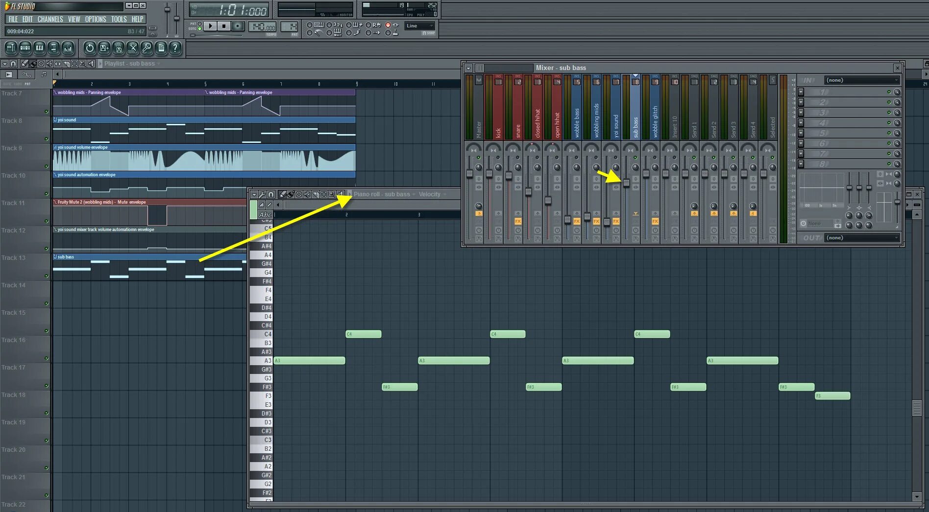This screenshot has width=929, height=512.
Task: Click the Stop button in transport
Action: click(224, 26)
